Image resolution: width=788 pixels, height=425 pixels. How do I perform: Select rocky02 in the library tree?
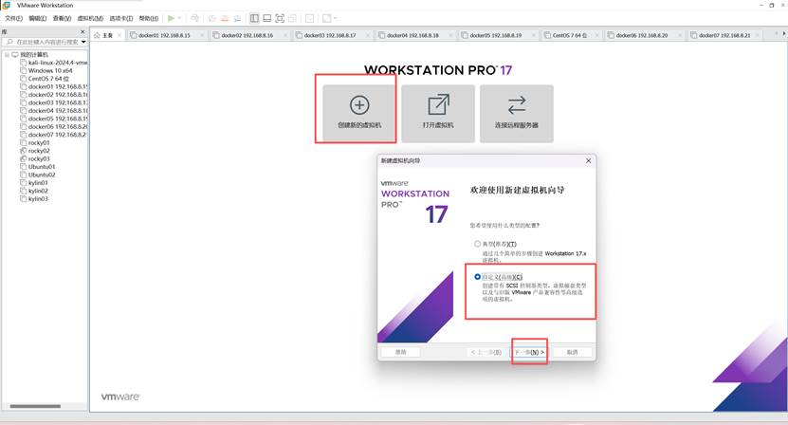35,151
